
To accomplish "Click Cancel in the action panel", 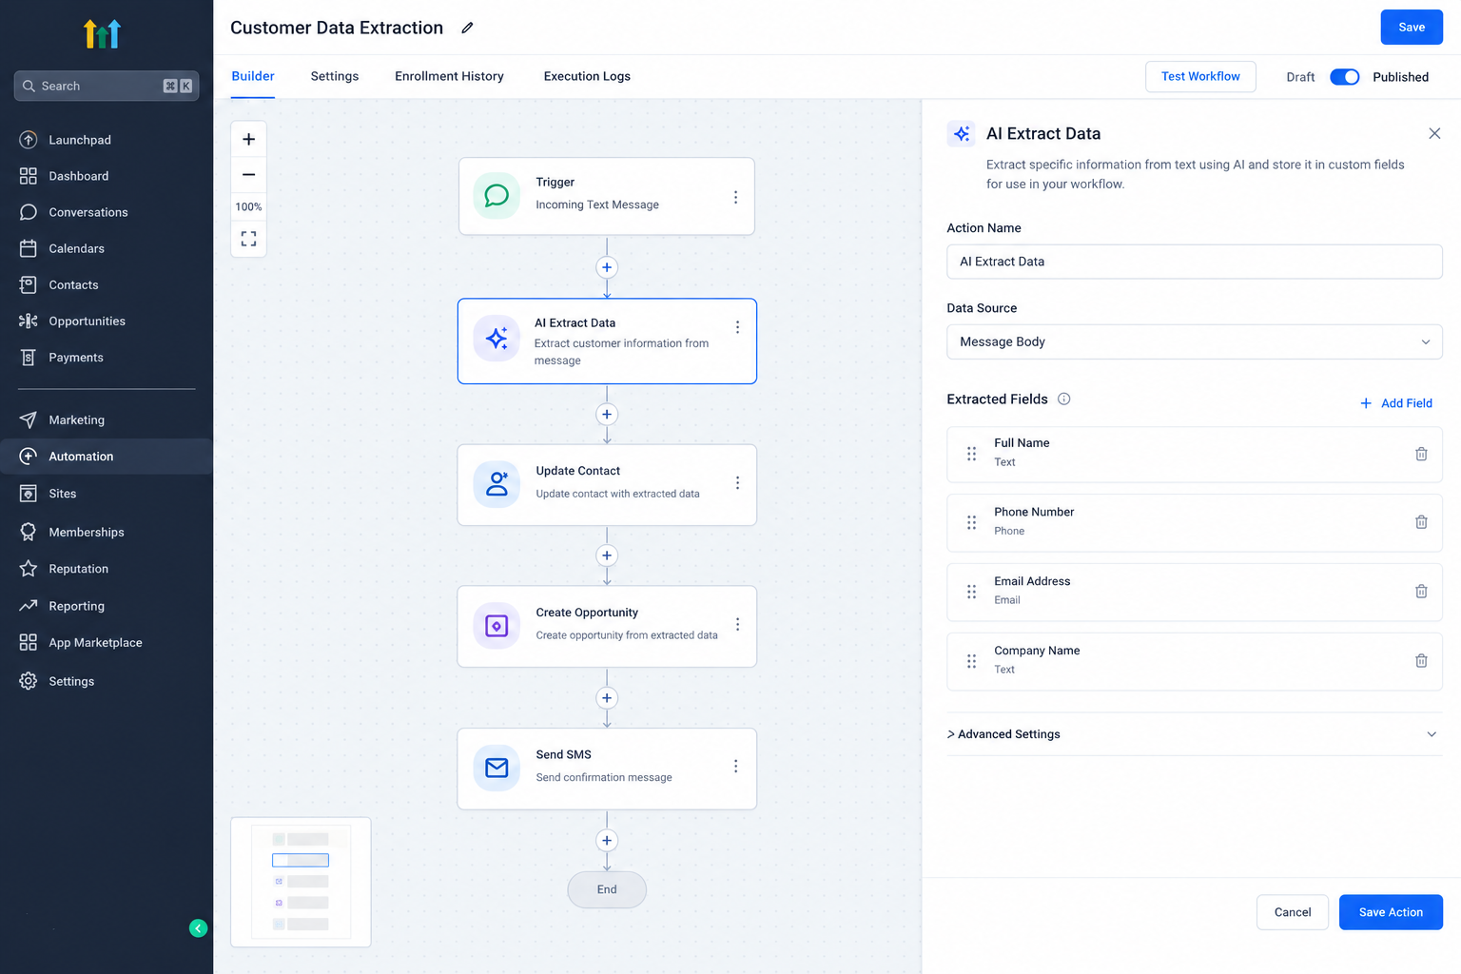I will click(1293, 912).
